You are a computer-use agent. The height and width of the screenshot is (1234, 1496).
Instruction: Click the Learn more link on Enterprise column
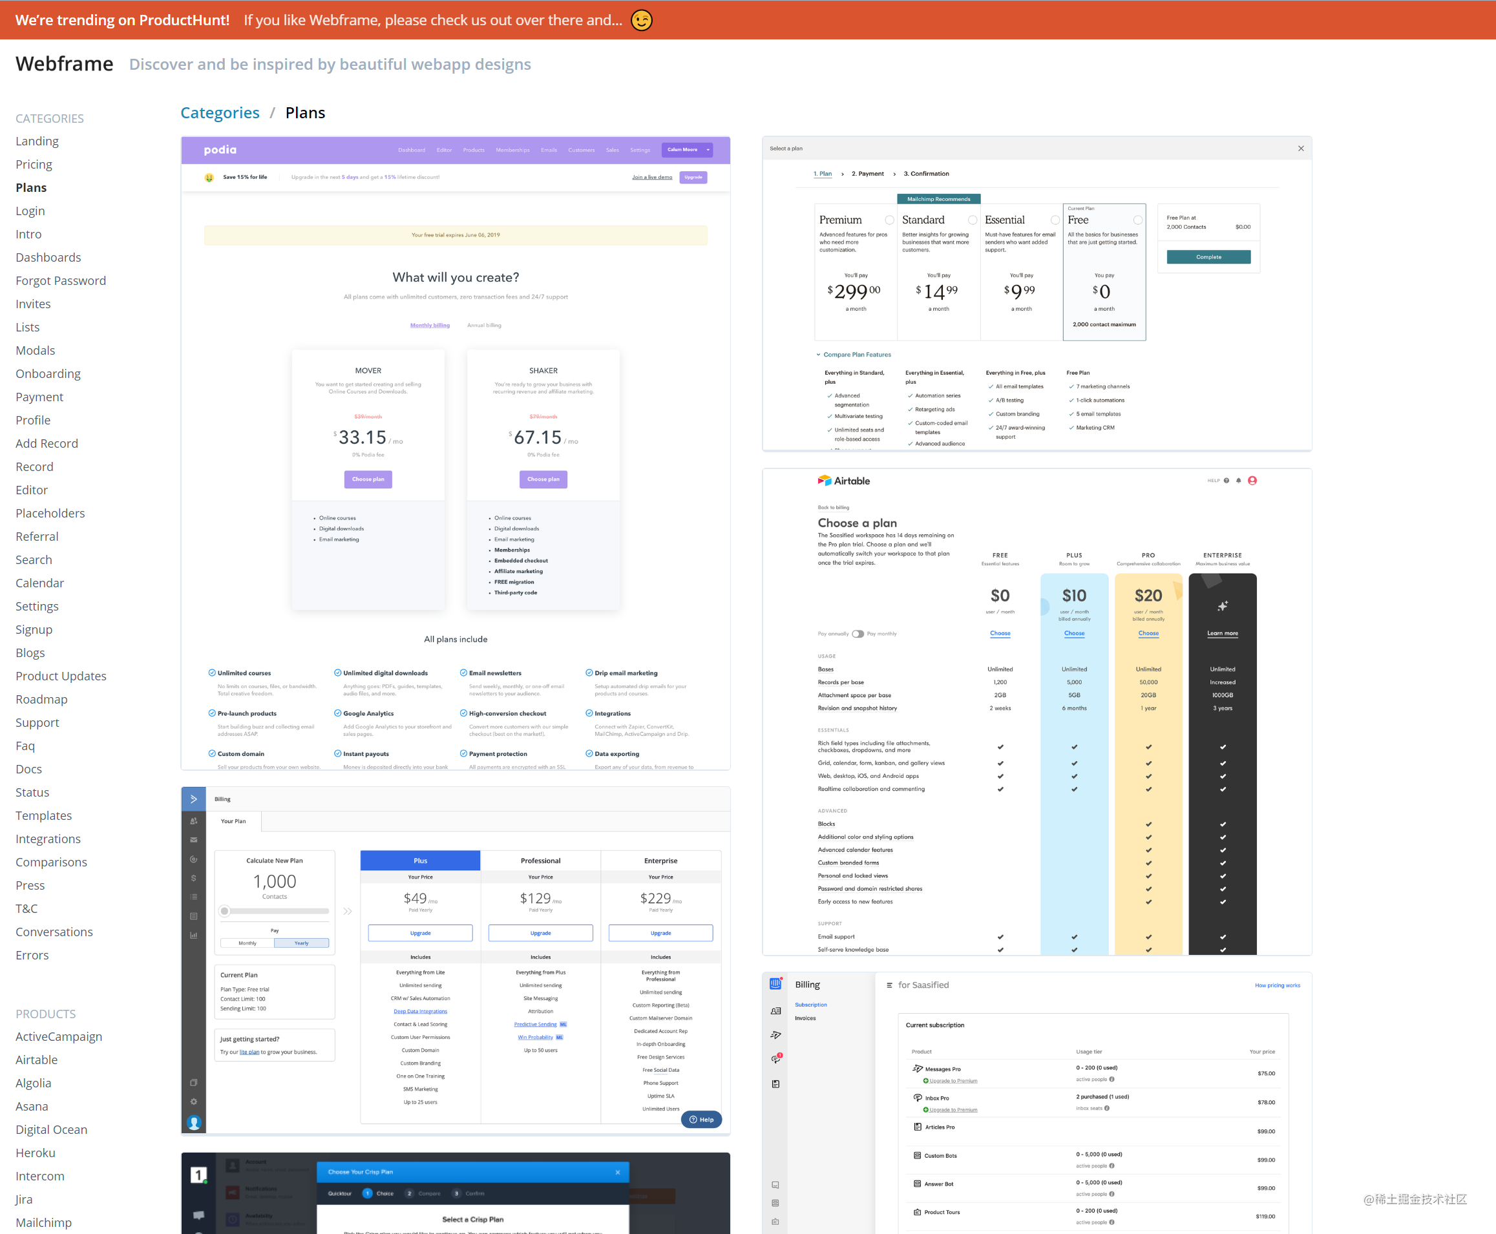point(1222,633)
